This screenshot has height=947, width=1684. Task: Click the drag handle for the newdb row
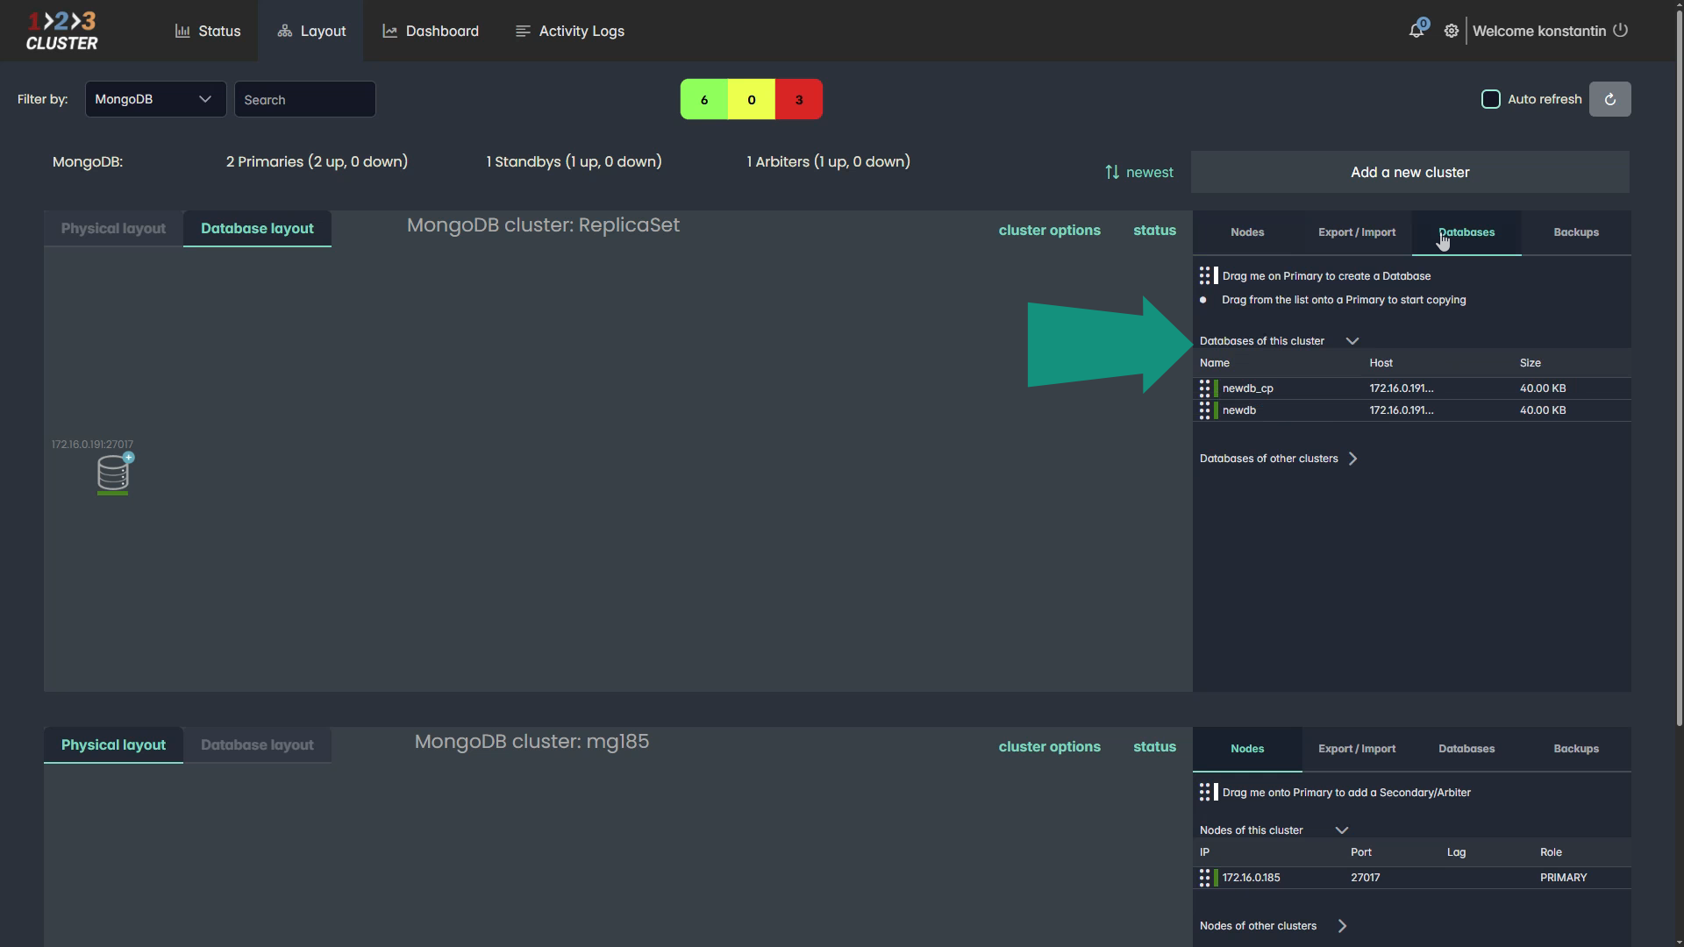tap(1205, 410)
